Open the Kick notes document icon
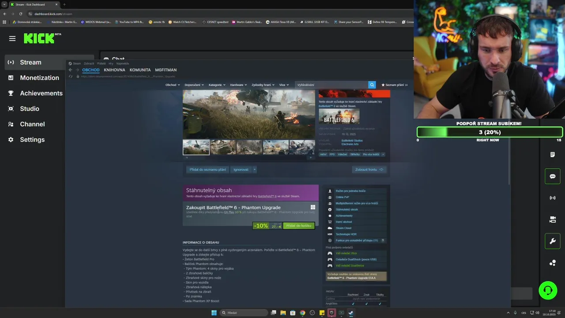This screenshot has width=565, height=318. pos(553,155)
